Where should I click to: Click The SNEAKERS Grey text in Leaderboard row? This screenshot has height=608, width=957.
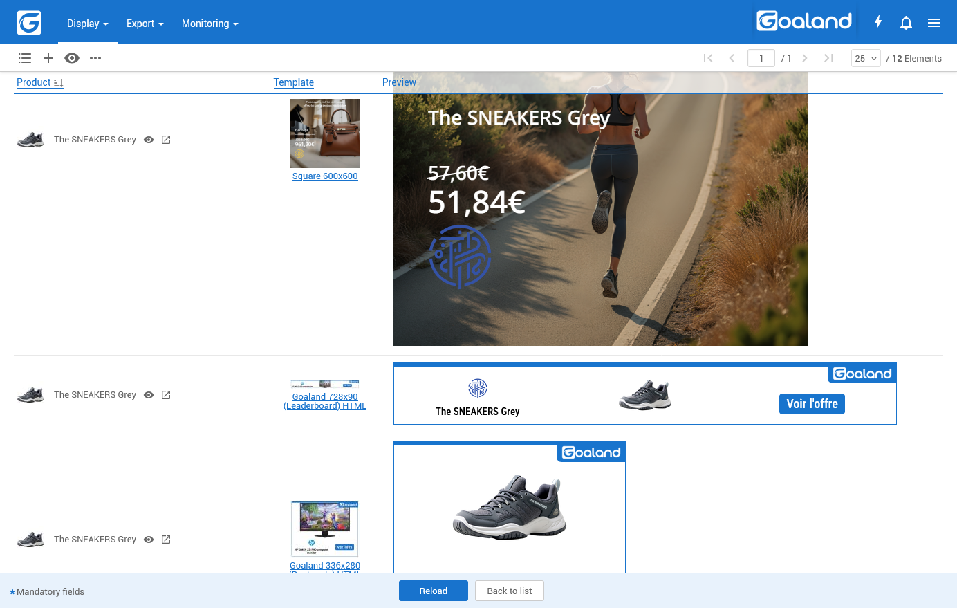click(x=95, y=395)
